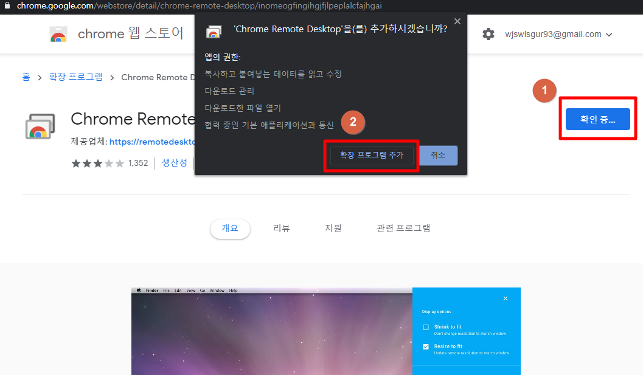Open settings gear icon
The image size is (643, 375).
click(488, 34)
